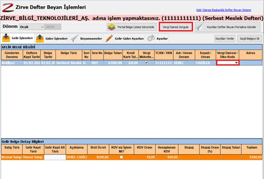Click the Stopaj Tutarı column header

click(231, 149)
